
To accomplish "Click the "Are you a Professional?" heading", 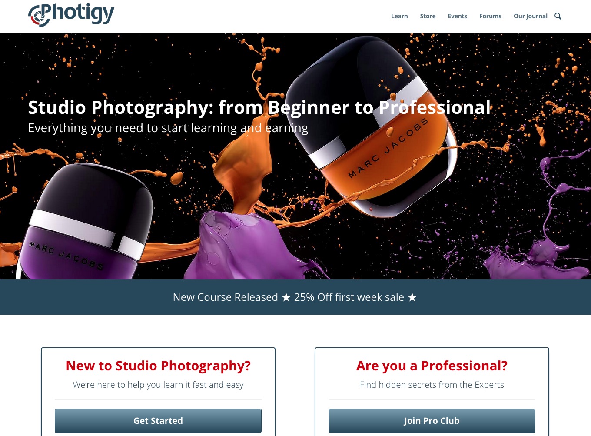I will click(x=432, y=366).
